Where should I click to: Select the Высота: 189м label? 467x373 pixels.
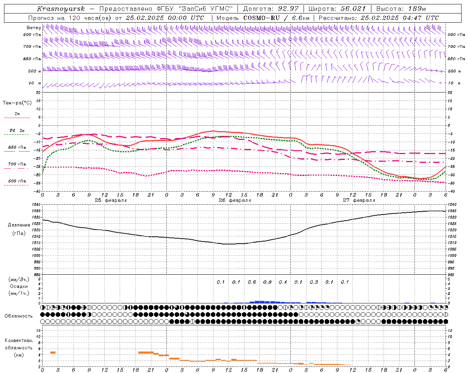point(401,9)
